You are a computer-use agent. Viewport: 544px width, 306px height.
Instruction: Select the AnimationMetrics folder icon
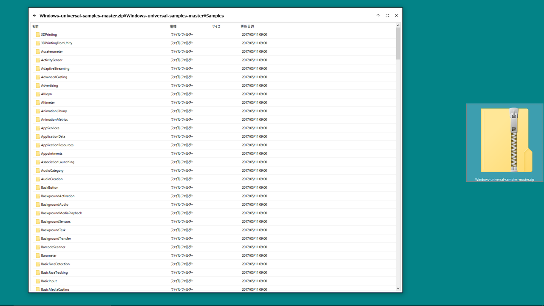click(38, 119)
